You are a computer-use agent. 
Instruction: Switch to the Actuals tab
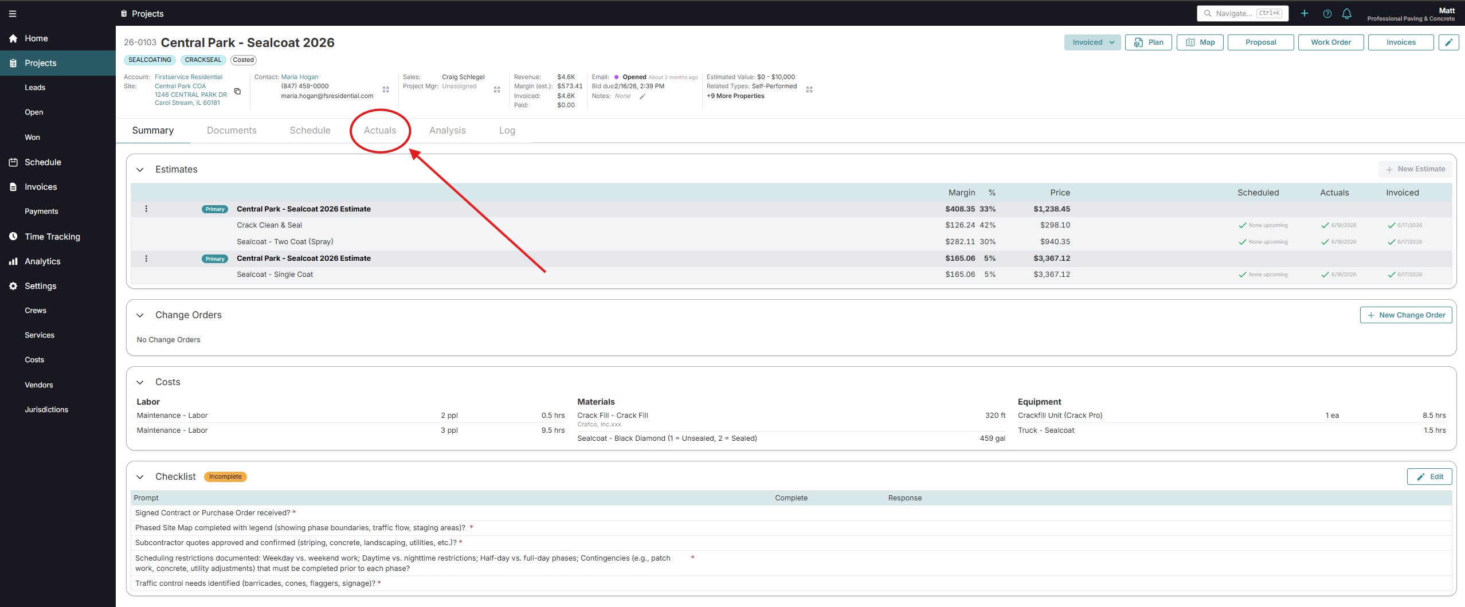point(380,131)
